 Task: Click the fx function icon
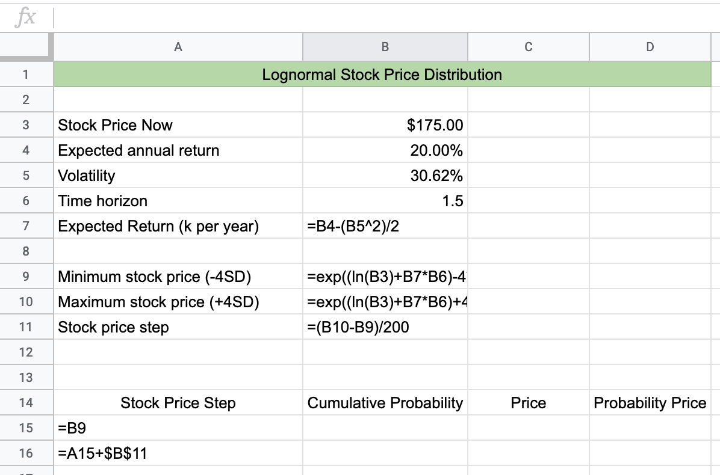pyautogui.click(x=25, y=17)
